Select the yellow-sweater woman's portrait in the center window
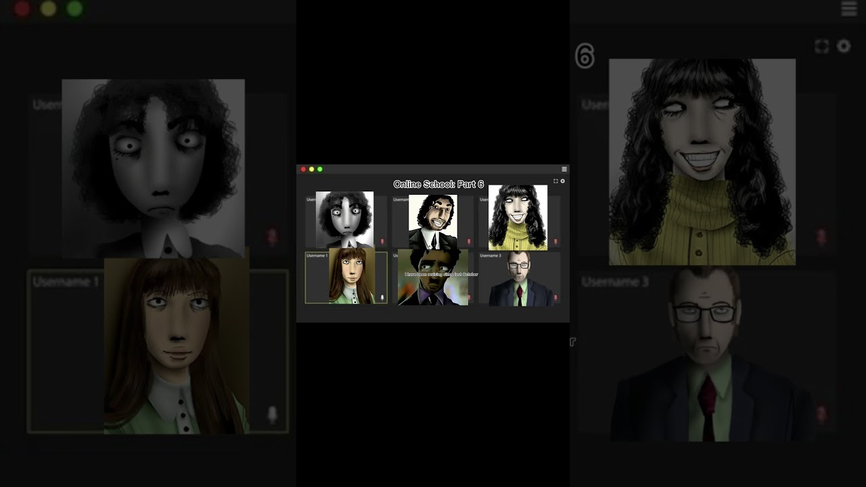The image size is (866, 487). coord(518,217)
